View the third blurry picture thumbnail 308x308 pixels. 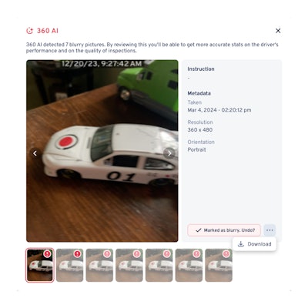[99, 265]
